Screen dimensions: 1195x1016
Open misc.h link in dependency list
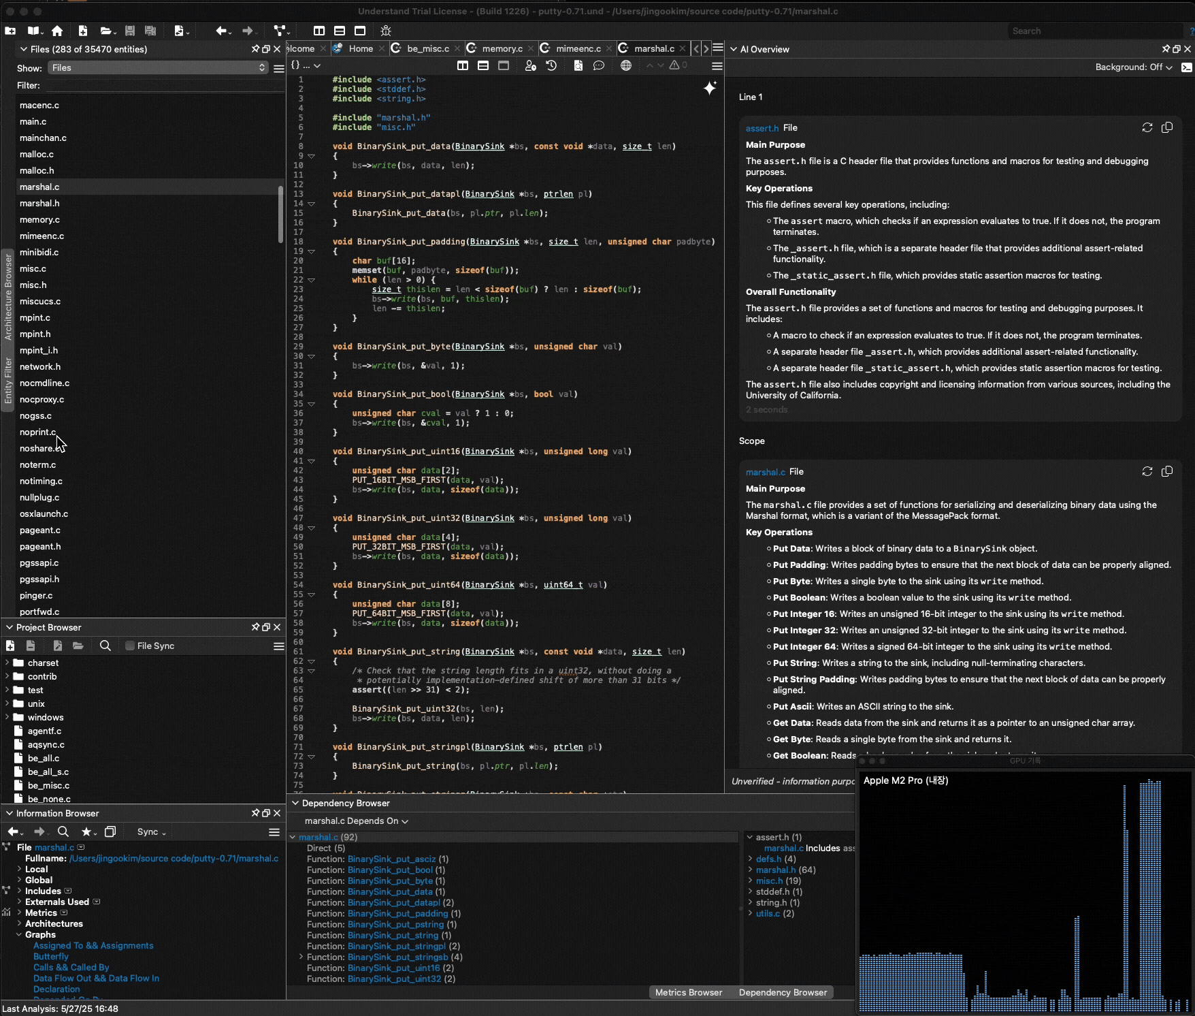pos(770,880)
